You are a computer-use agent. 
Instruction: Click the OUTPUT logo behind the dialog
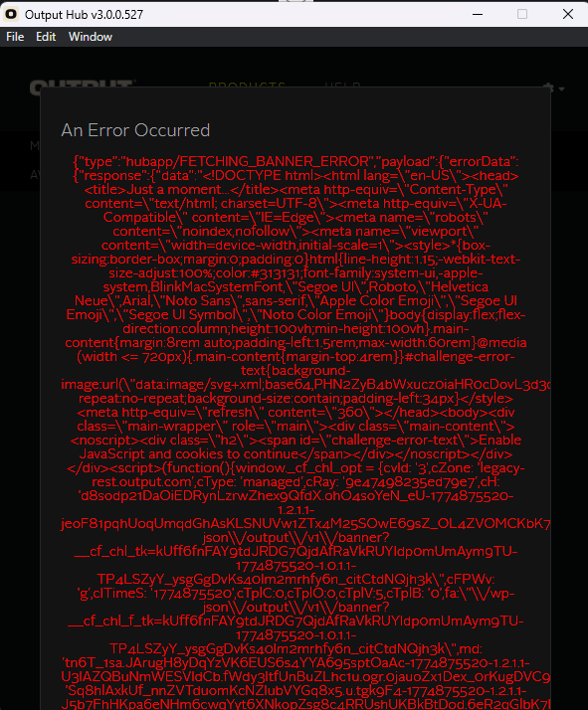(x=82, y=85)
